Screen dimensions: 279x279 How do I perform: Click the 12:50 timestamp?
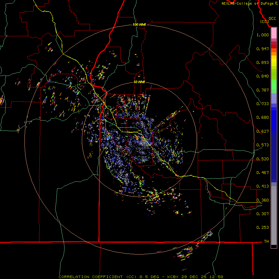(216, 277)
